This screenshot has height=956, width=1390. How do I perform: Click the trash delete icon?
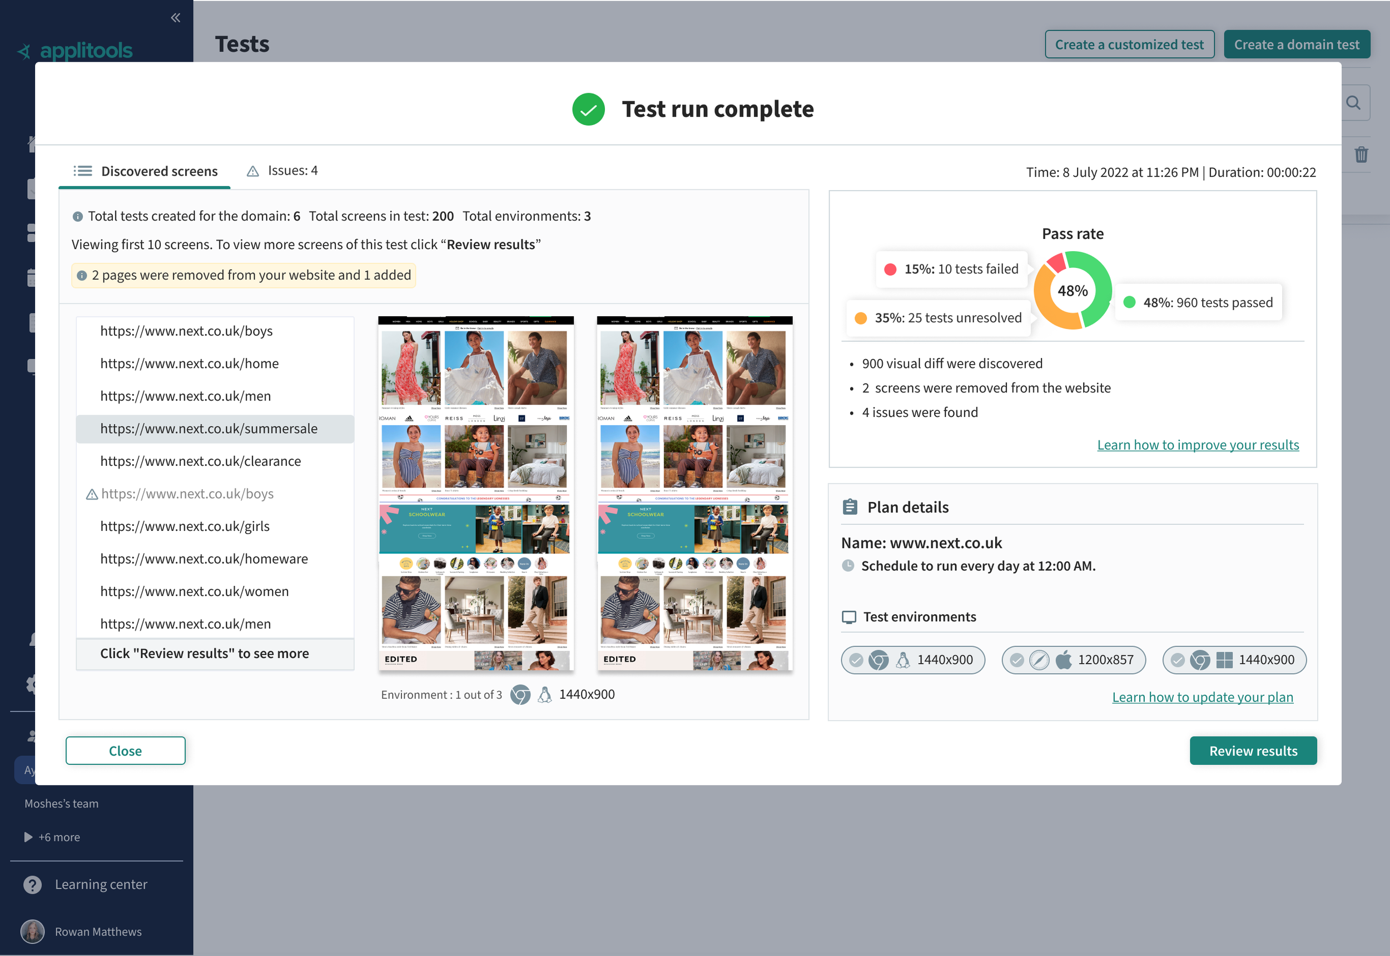[x=1361, y=155]
